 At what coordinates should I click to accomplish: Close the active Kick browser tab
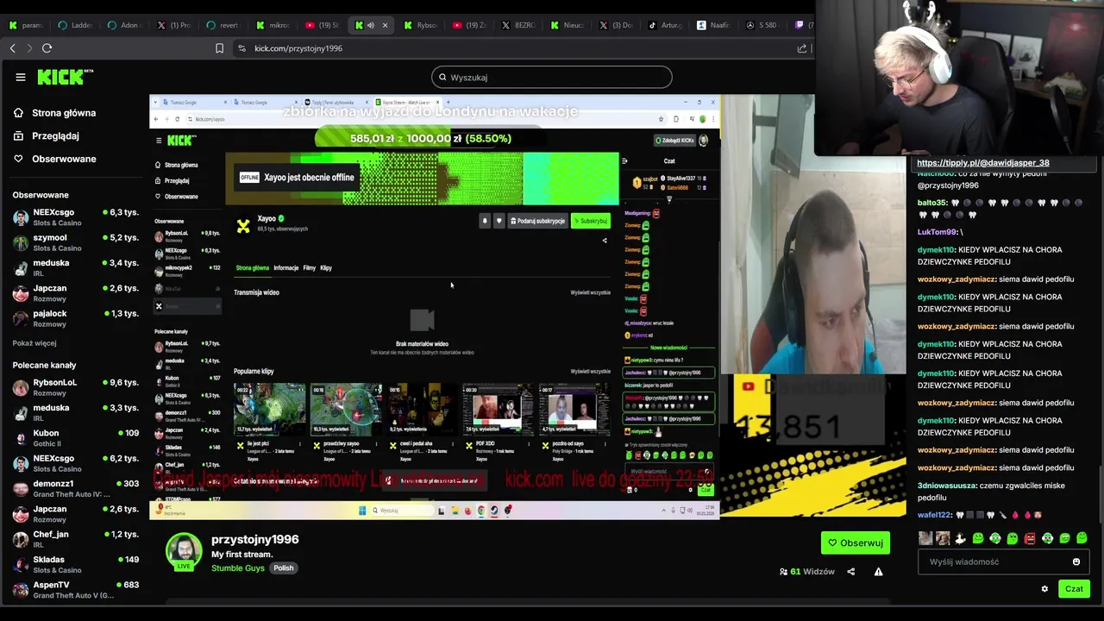pyautogui.click(x=385, y=25)
